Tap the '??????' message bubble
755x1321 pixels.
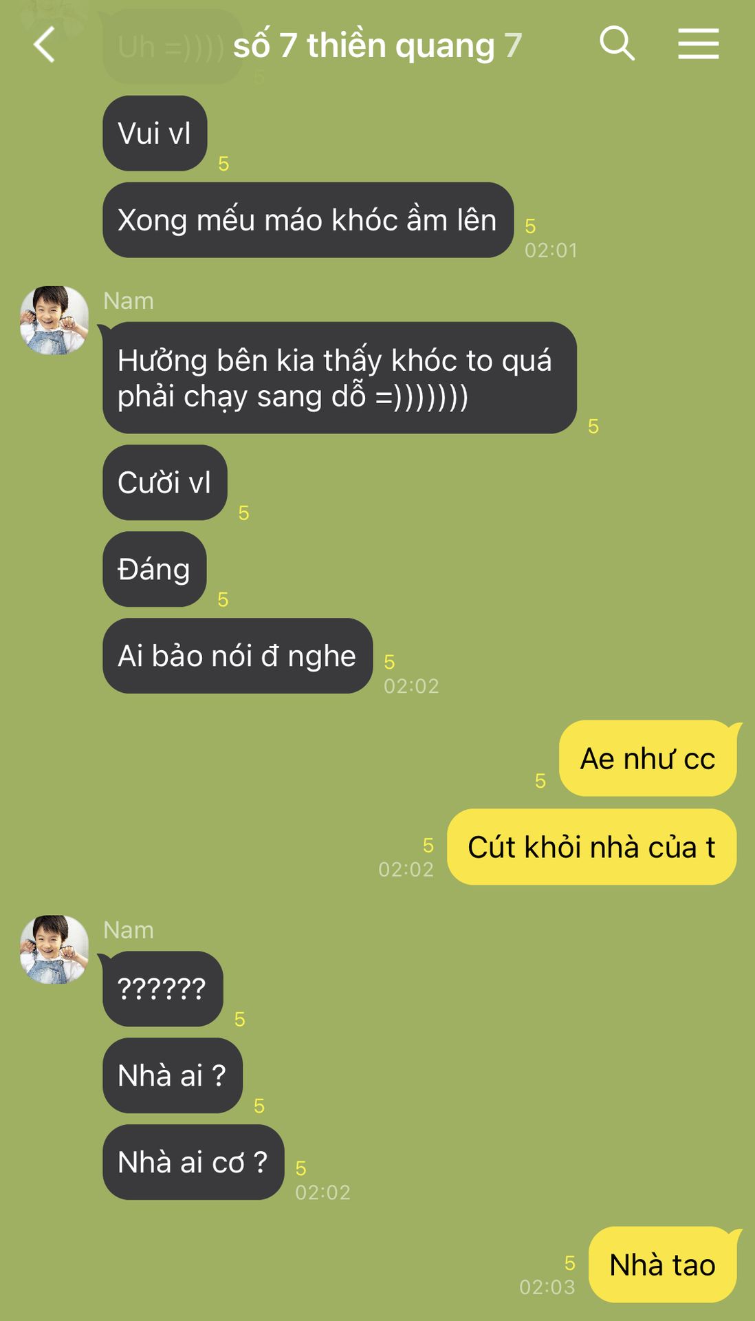click(x=163, y=989)
